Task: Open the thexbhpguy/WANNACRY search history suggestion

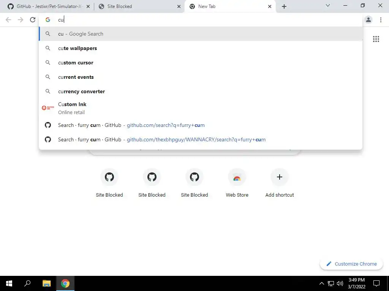Action: [201, 139]
